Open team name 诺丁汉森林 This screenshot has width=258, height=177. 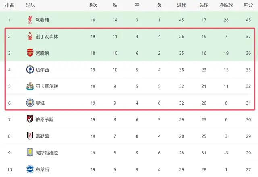pos(47,37)
